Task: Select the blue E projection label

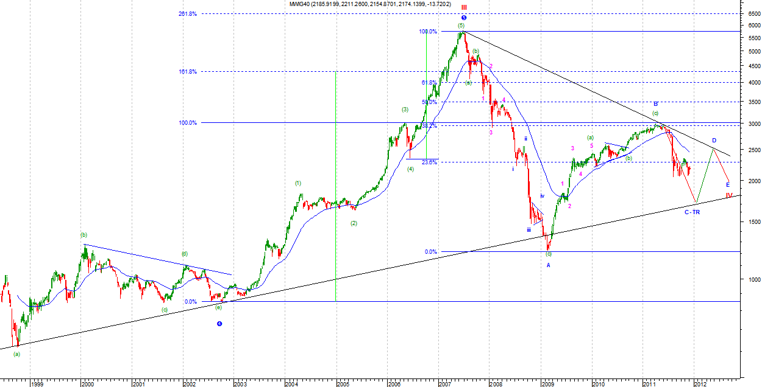Action: (x=727, y=184)
